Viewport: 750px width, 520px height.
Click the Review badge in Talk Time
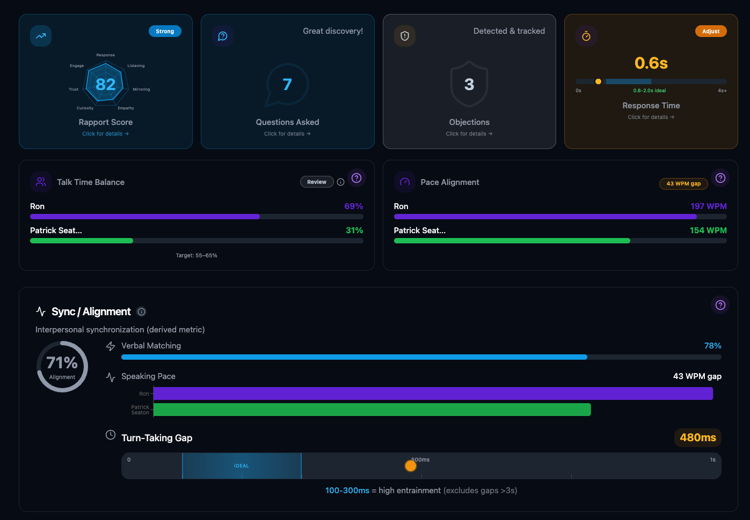(317, 182)
